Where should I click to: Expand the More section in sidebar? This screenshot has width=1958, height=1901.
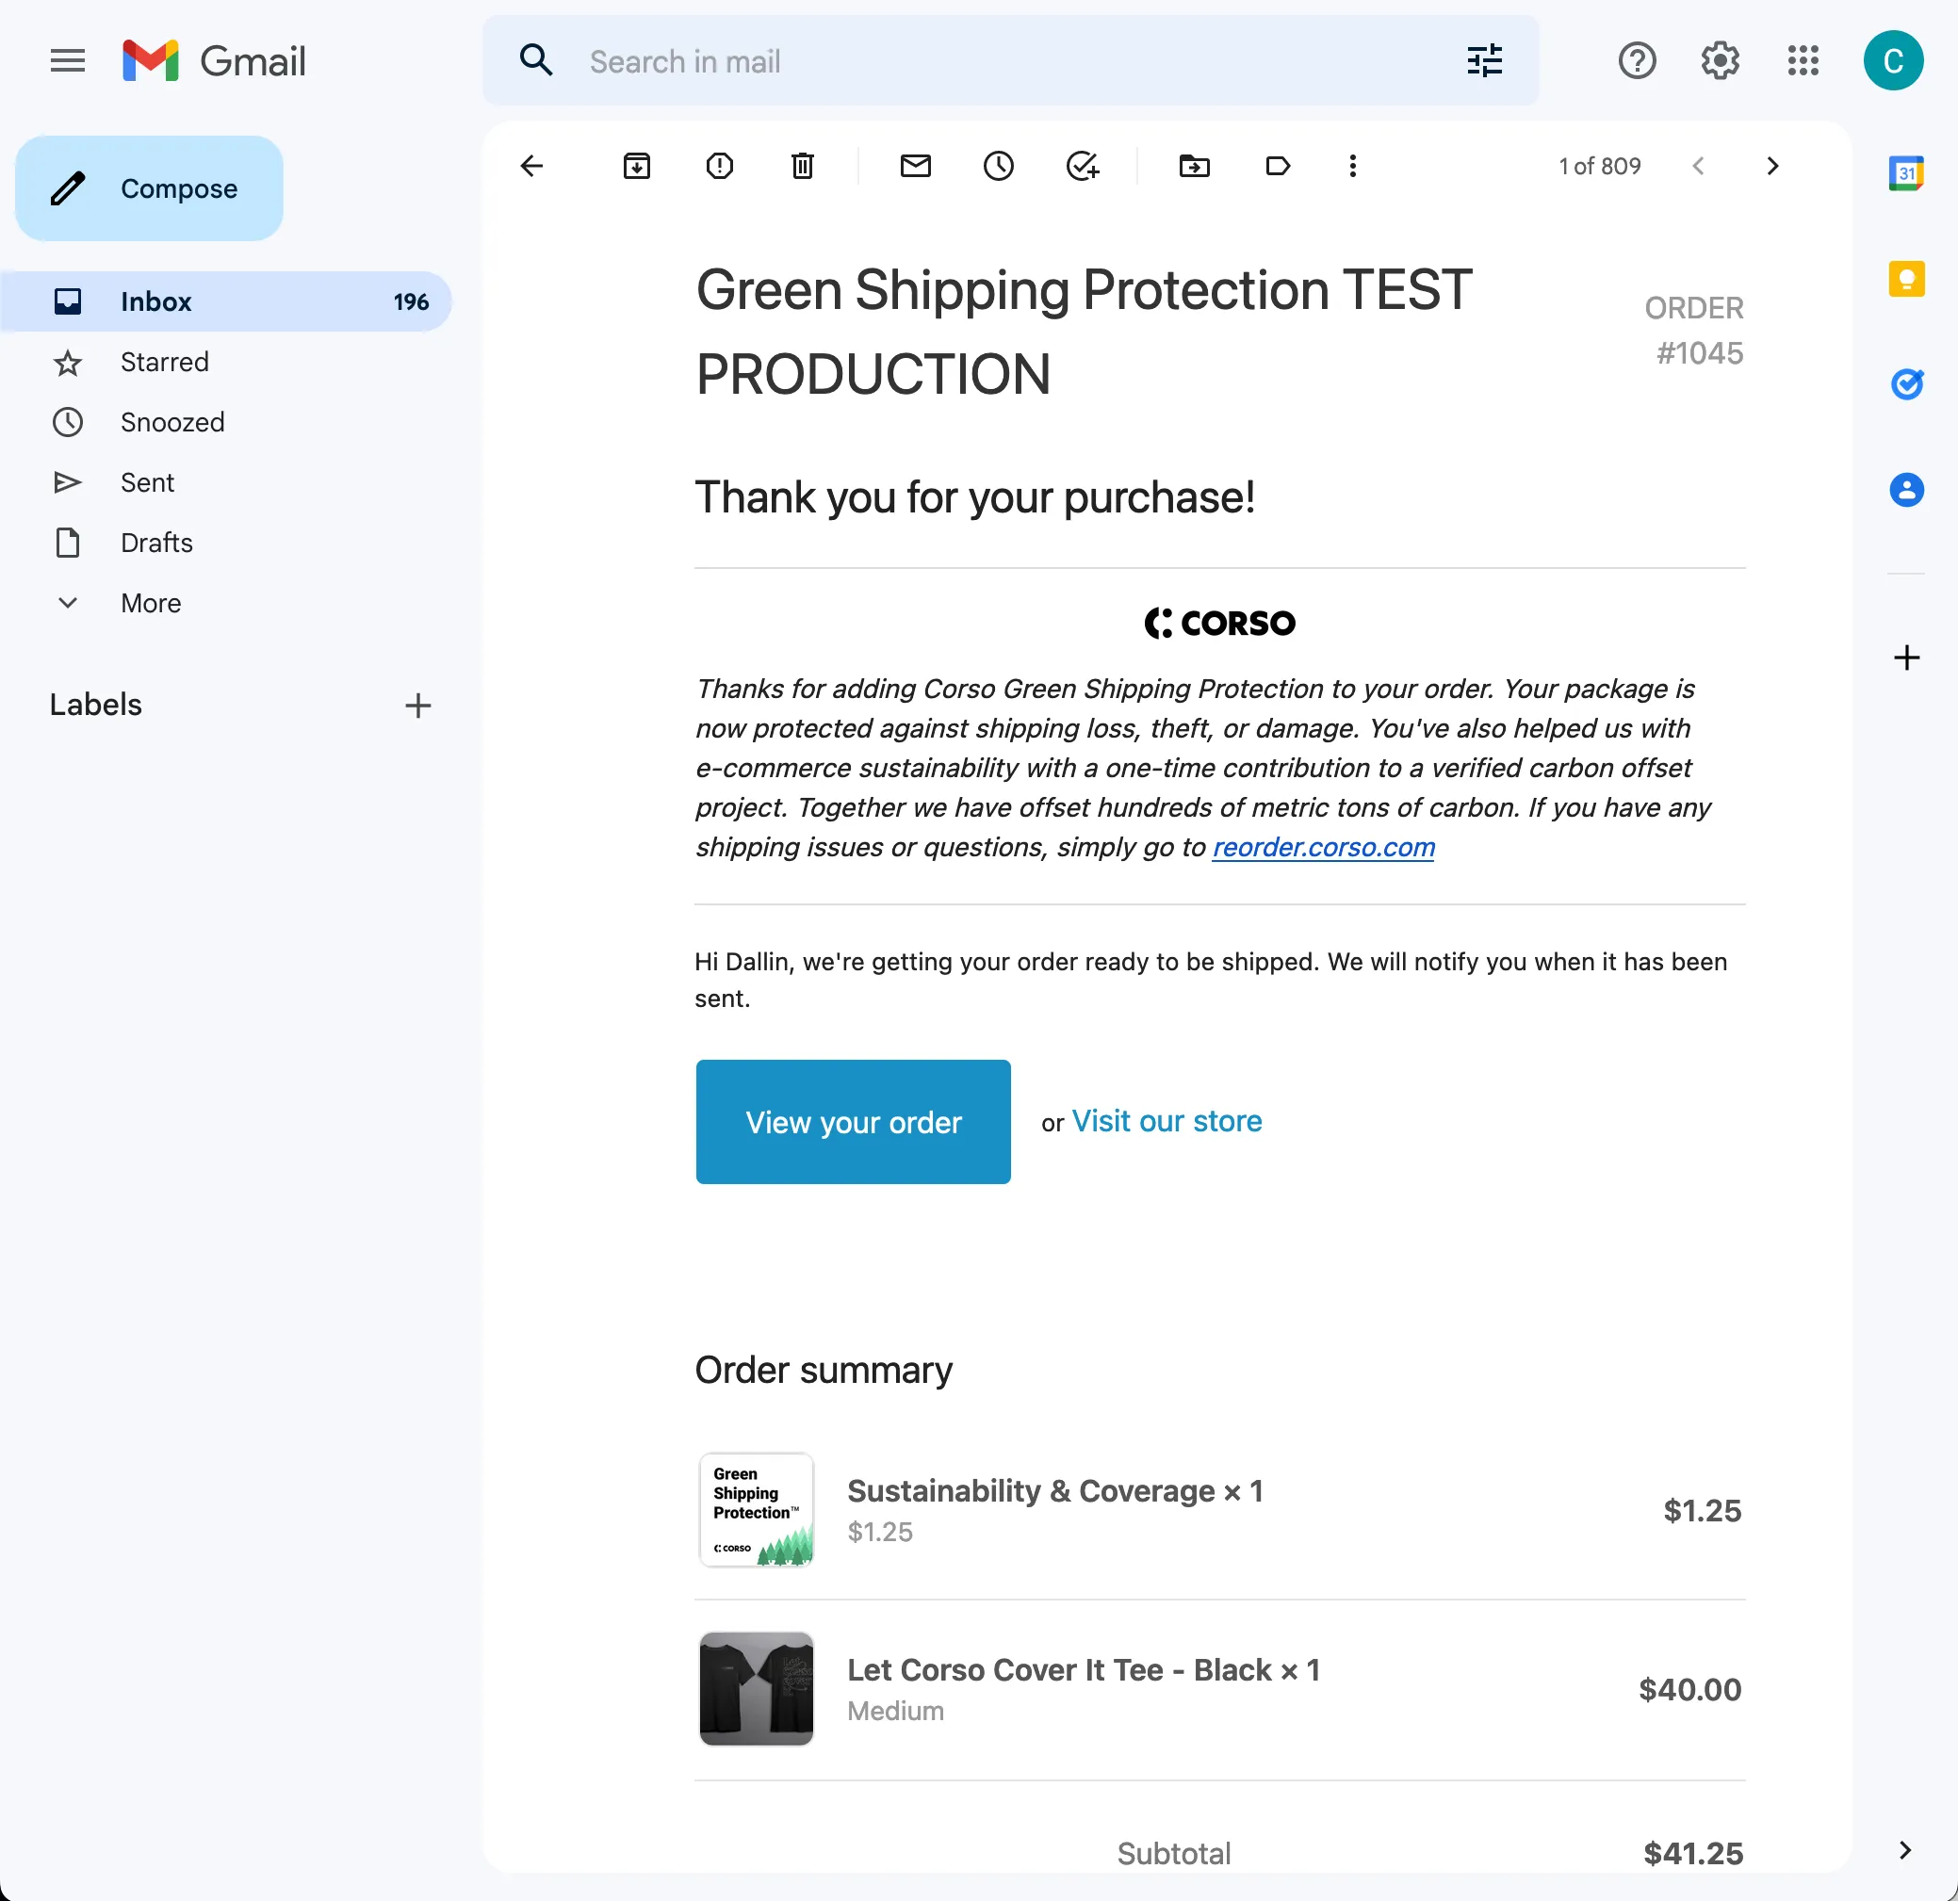pos(149,602)
